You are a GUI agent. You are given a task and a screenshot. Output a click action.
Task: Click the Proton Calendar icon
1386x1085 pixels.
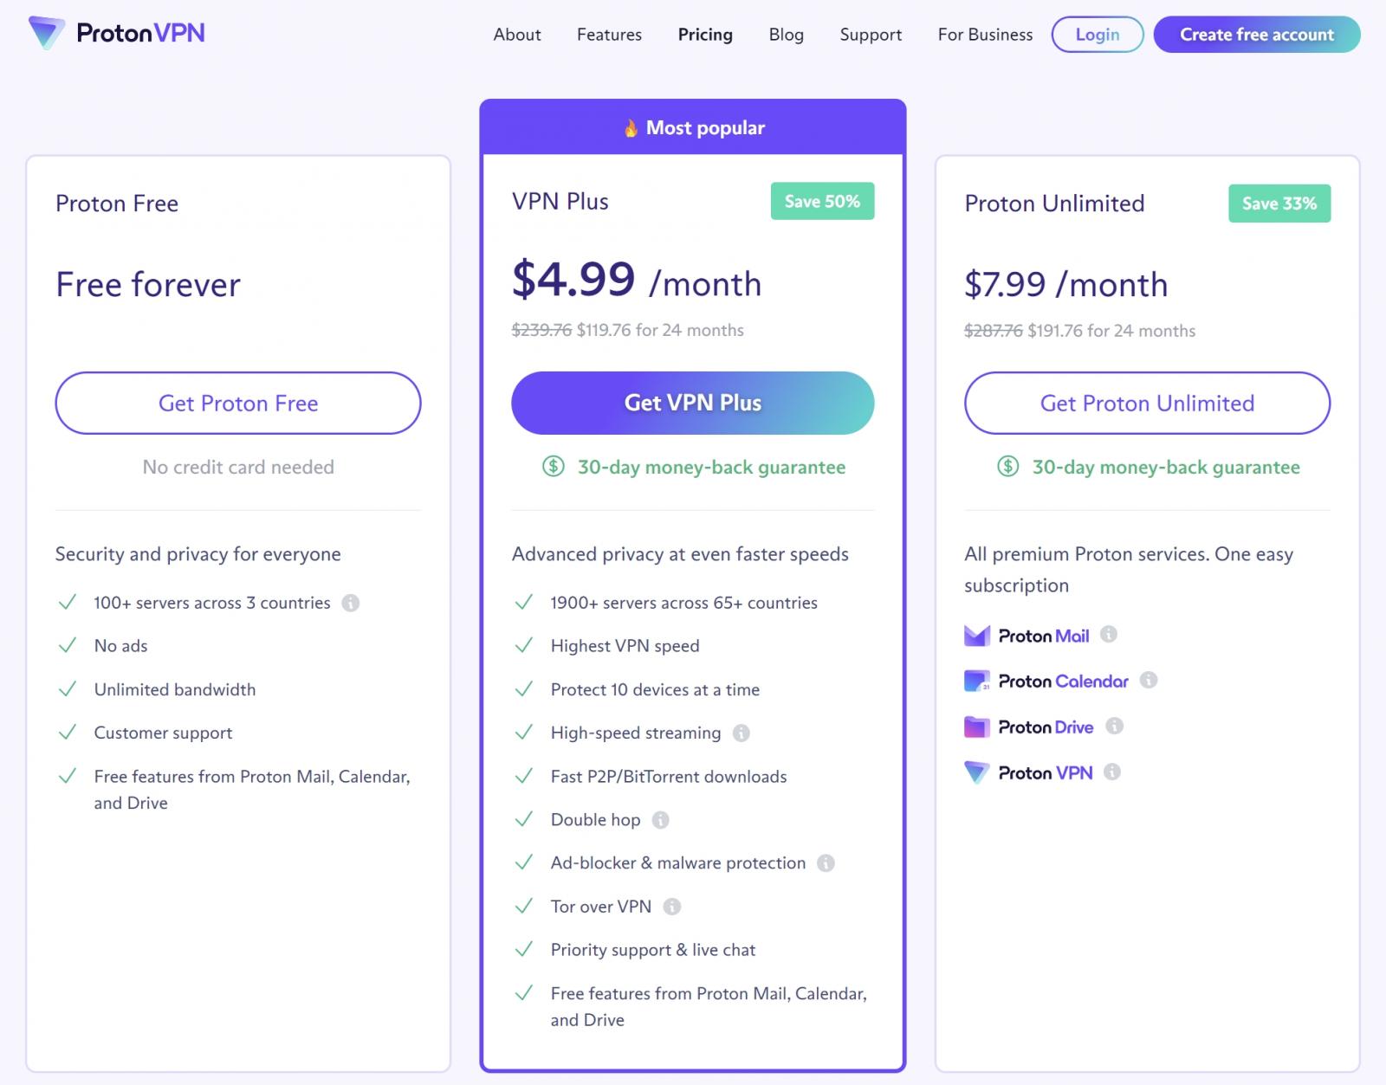977,681
